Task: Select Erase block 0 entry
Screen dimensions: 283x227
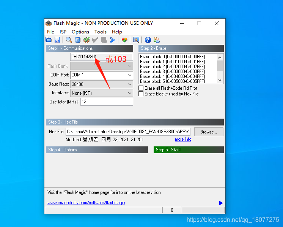Action: coord(173,57)
